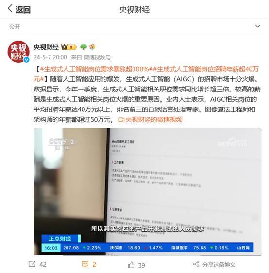Play the CCTV-2 video thumbnail

[147, 192]
